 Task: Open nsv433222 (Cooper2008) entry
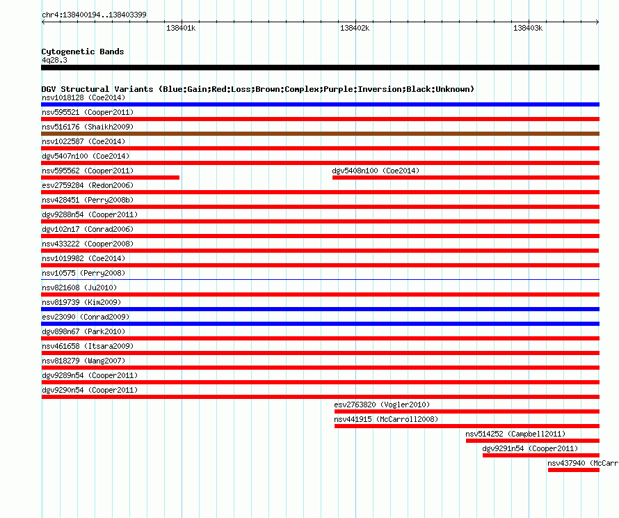point(88,244)
